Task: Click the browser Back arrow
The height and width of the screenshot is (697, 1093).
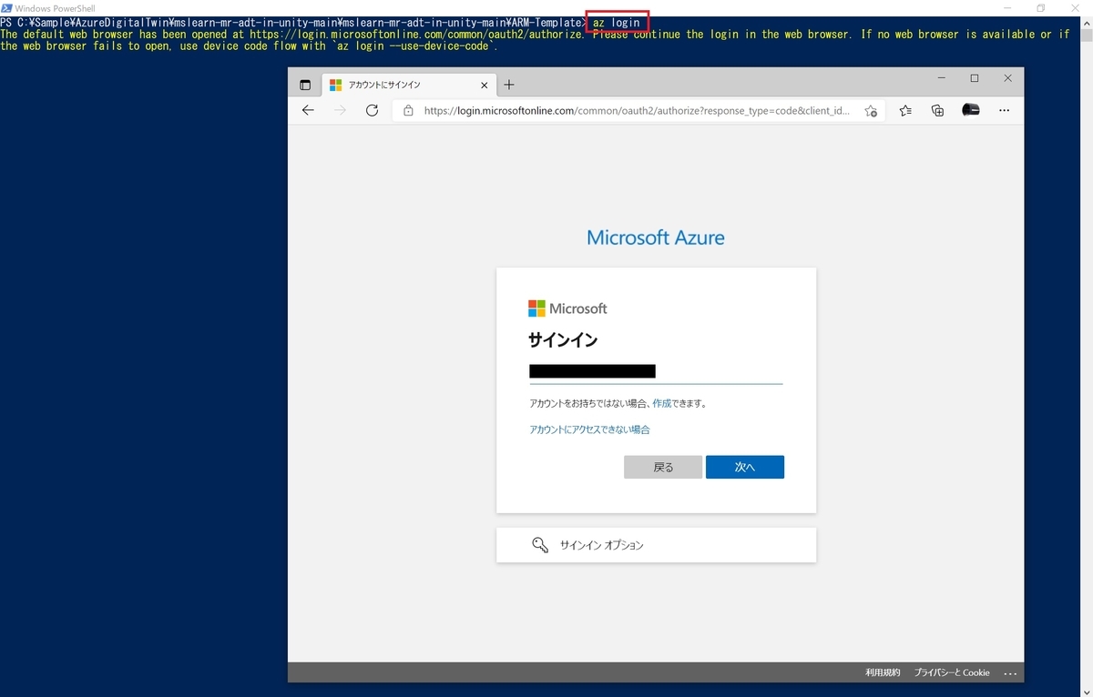Action: point(308,110)
